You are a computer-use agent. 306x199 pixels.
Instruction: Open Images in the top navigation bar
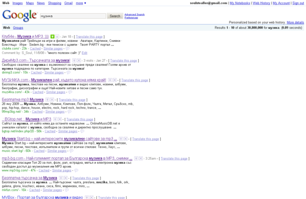(17, 3)
